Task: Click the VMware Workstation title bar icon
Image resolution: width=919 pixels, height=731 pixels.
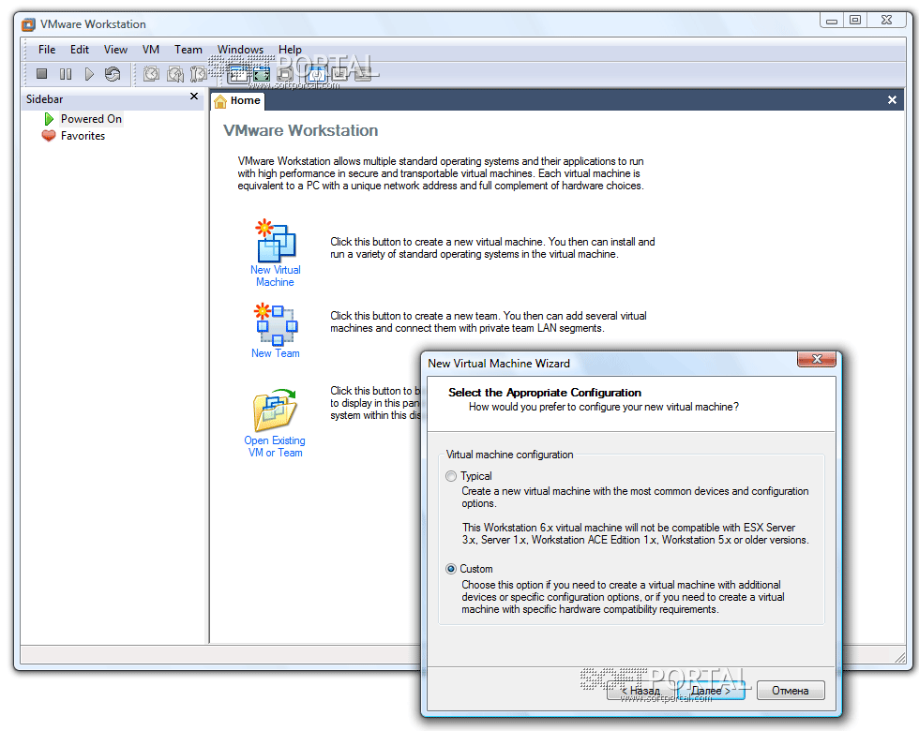Action: click(x=28, y=24)
